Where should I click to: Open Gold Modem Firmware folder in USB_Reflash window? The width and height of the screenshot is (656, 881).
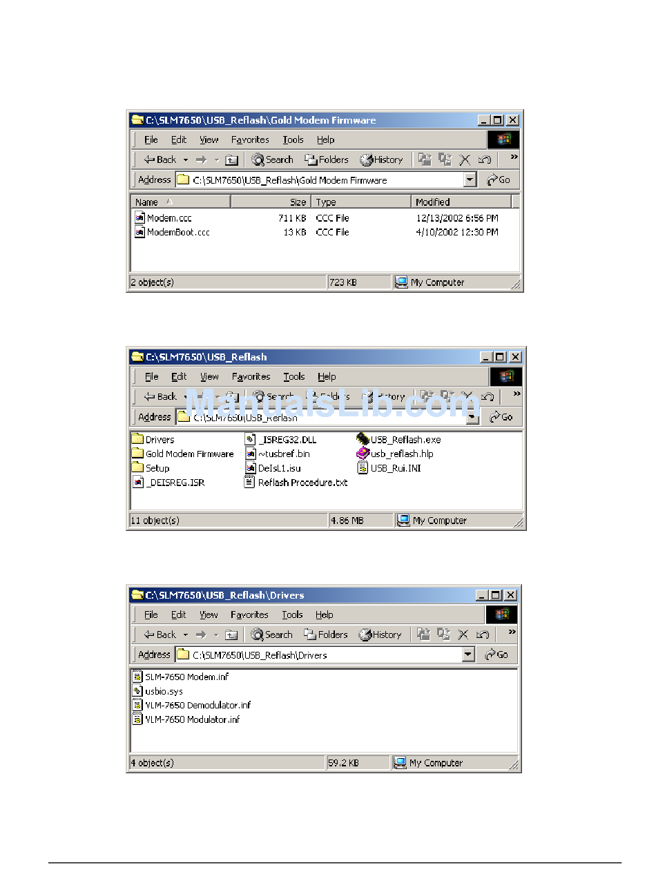(183, 454)
